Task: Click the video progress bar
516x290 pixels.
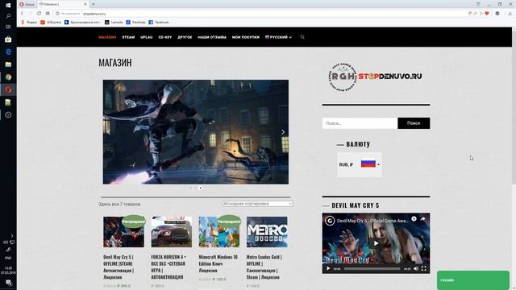Action: point(372,268)
